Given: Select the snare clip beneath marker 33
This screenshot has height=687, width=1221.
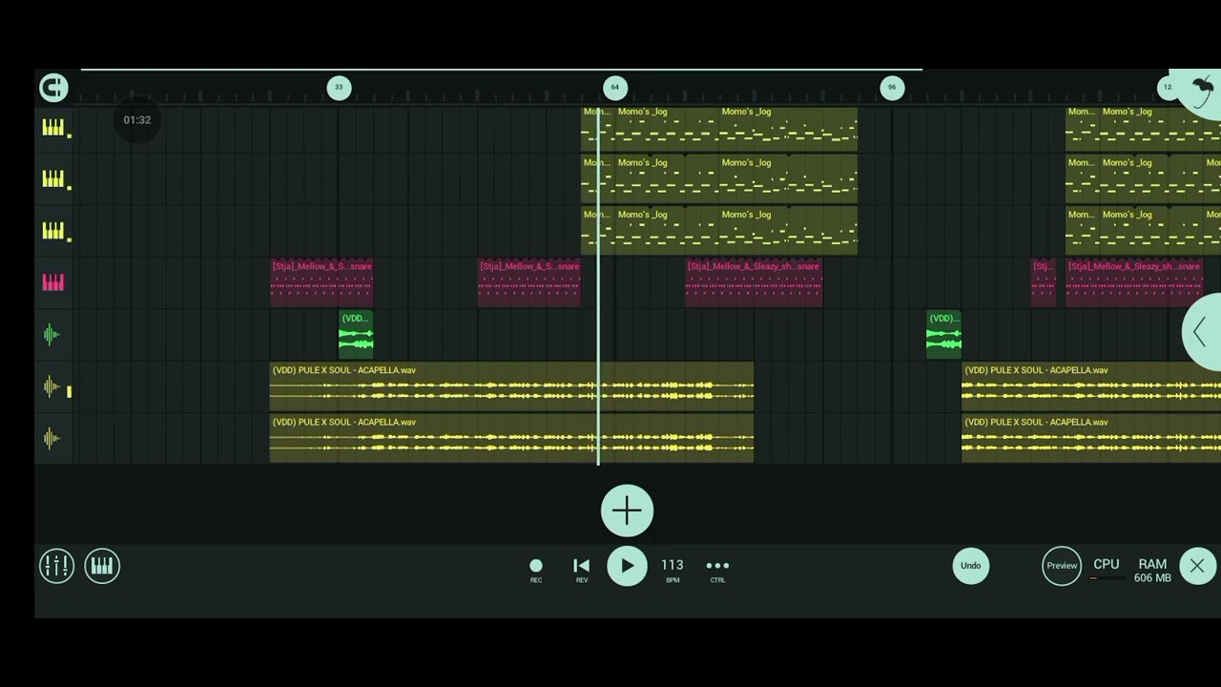Looking at the screenshot, I should coord(321,282).
